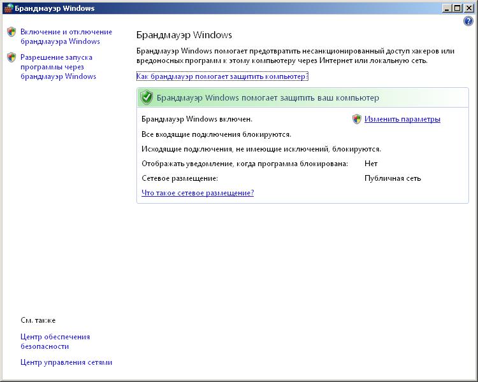Open 'Центр управления сетями' link
Image resolution: width=478 pixels, height=382 pixels.
(x=66, y=362)
